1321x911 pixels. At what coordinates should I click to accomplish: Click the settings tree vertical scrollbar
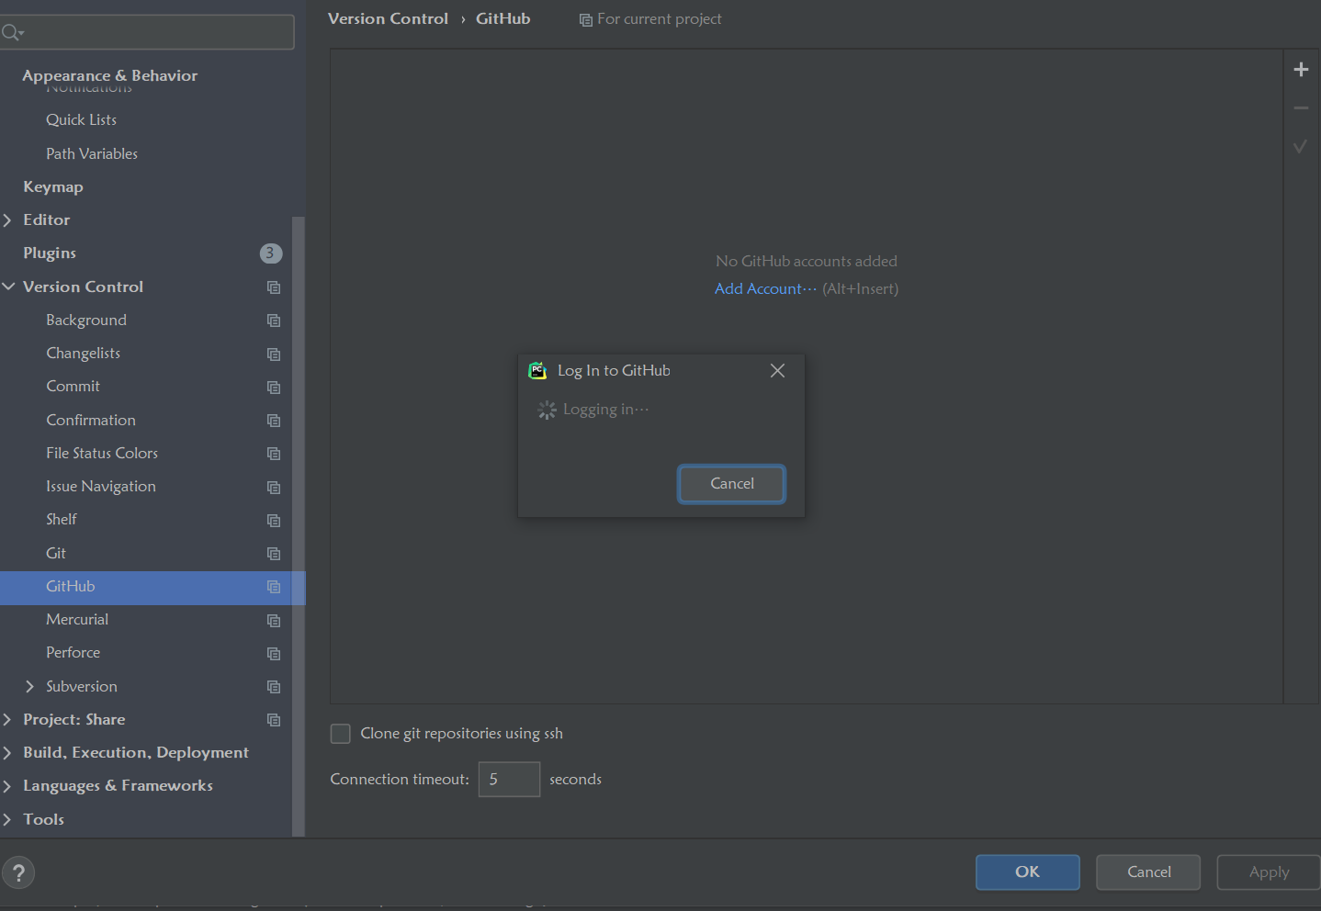298,526
